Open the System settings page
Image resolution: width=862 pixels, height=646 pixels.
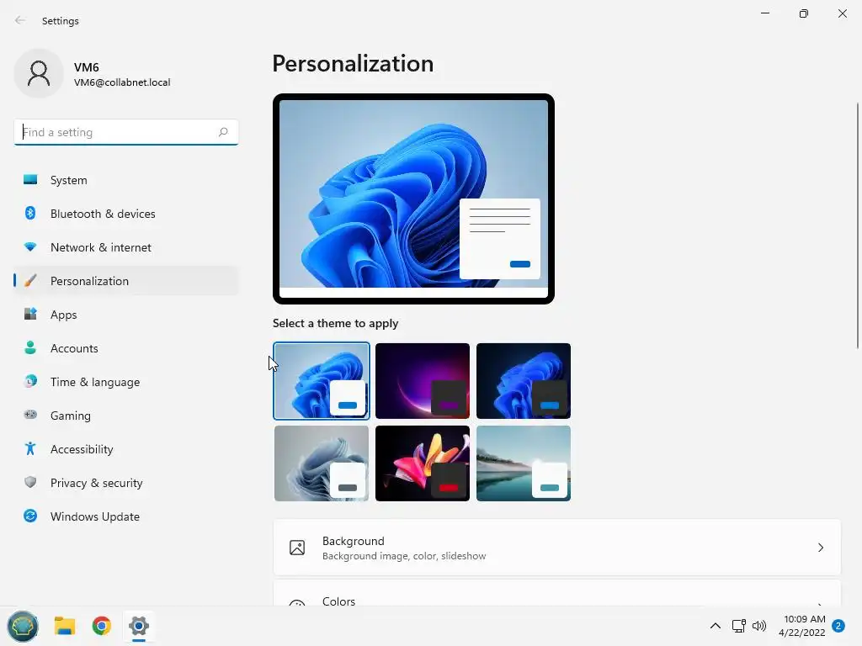126,180
